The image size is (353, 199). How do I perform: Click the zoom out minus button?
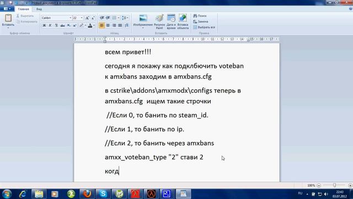click(x=319, y=186)
